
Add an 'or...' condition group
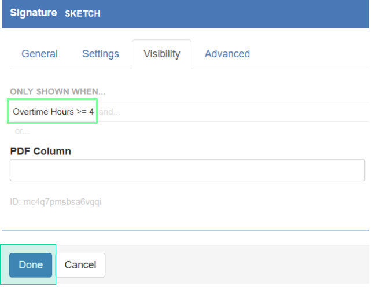pyautogui.click(x=22, y=131)
